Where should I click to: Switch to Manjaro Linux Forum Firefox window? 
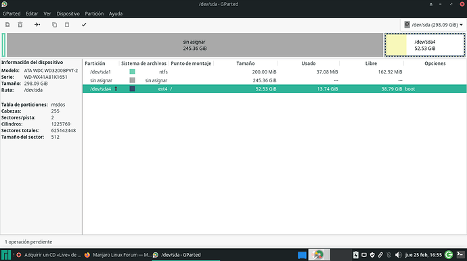pos(118,255)
